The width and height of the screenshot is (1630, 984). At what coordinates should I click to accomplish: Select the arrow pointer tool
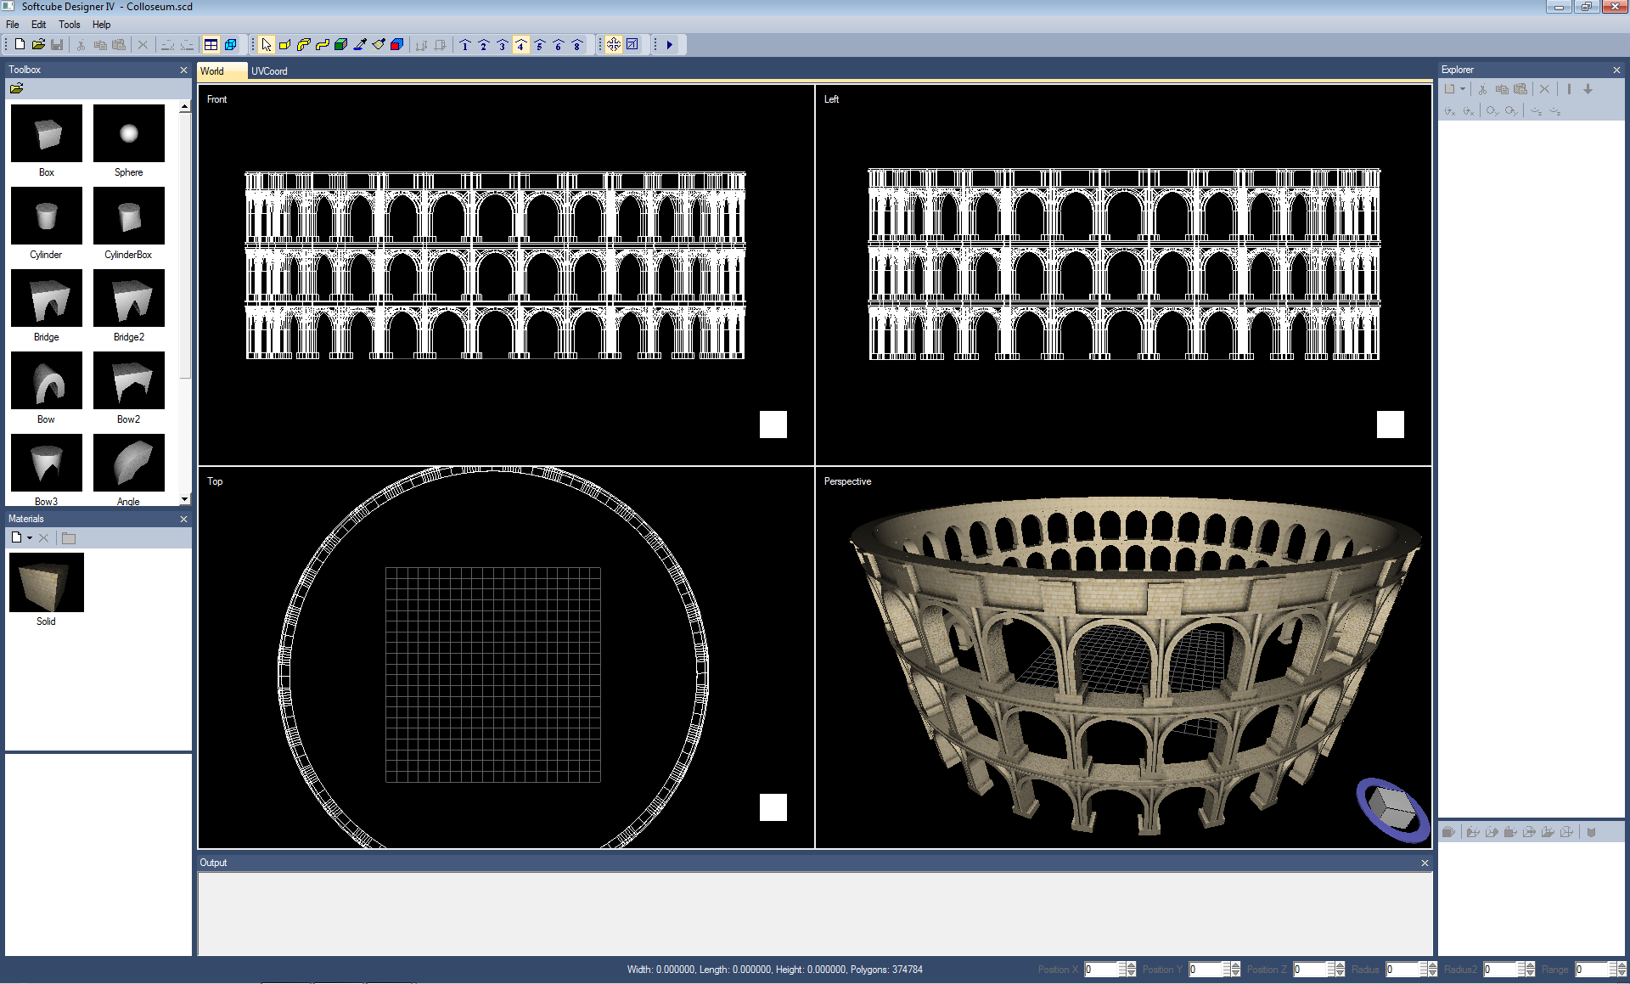pyautogui.click(x=267, y=45)
